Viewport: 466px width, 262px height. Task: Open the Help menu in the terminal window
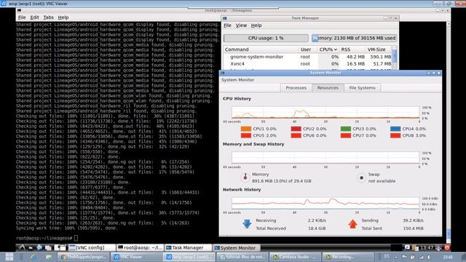click(63, 17)
